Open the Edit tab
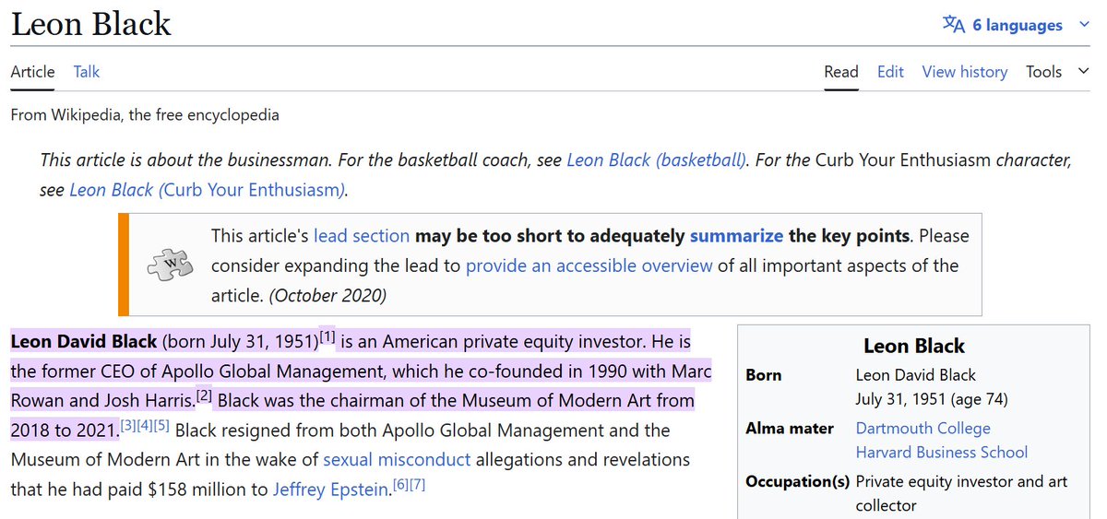This screenshot has height=519, width=1107. (890, 72)
